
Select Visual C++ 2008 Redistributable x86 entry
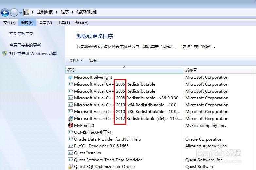tap(128, 98)
